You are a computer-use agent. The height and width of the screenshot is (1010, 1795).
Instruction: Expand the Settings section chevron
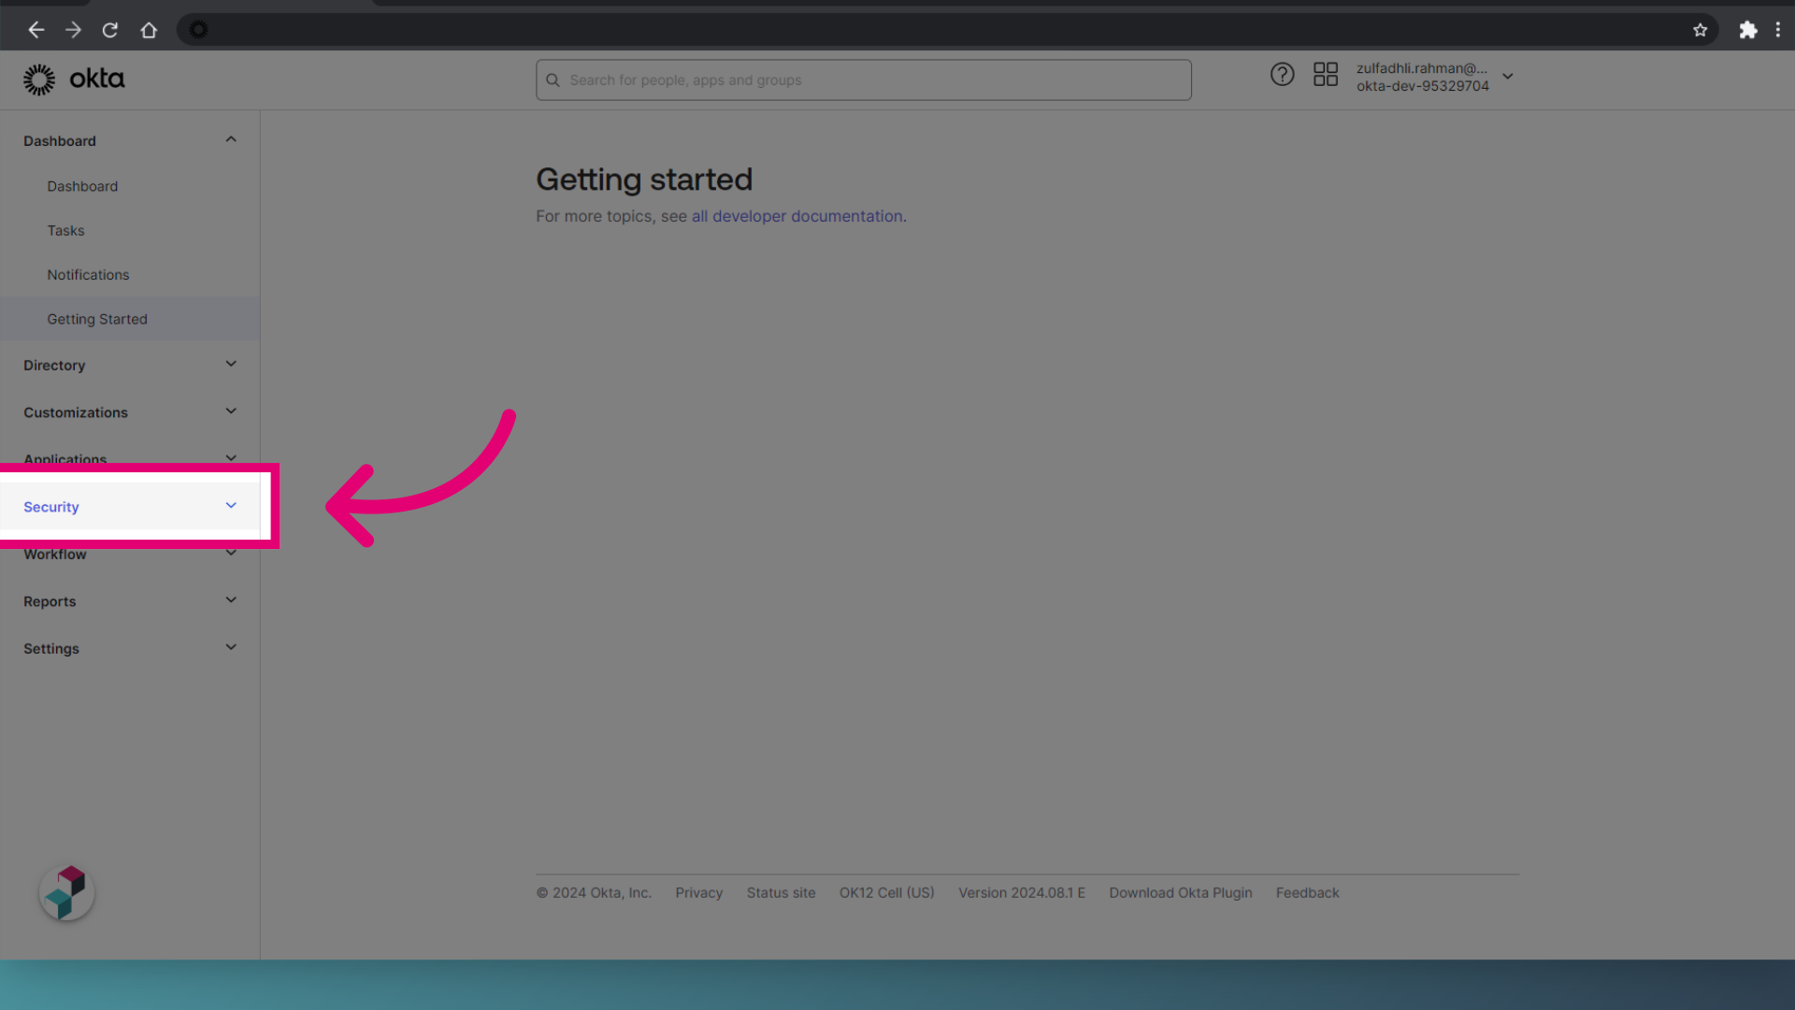tap(231, 647)
